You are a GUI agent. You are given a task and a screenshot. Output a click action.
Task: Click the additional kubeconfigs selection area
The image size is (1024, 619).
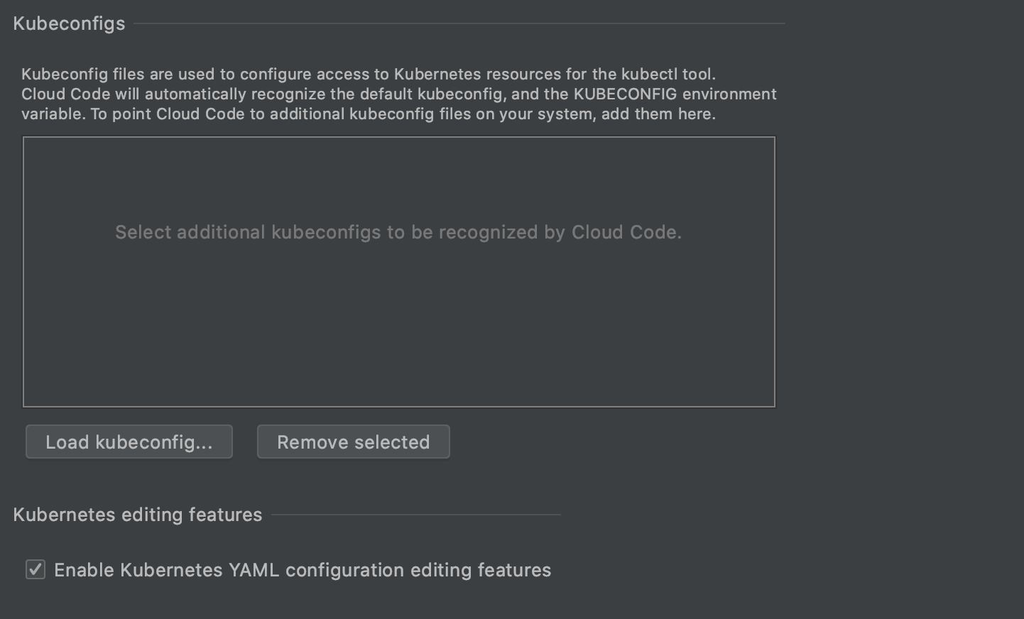pos(398,272)
